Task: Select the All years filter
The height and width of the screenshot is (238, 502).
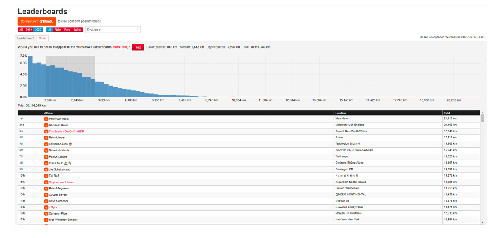Action: [21, 30]
